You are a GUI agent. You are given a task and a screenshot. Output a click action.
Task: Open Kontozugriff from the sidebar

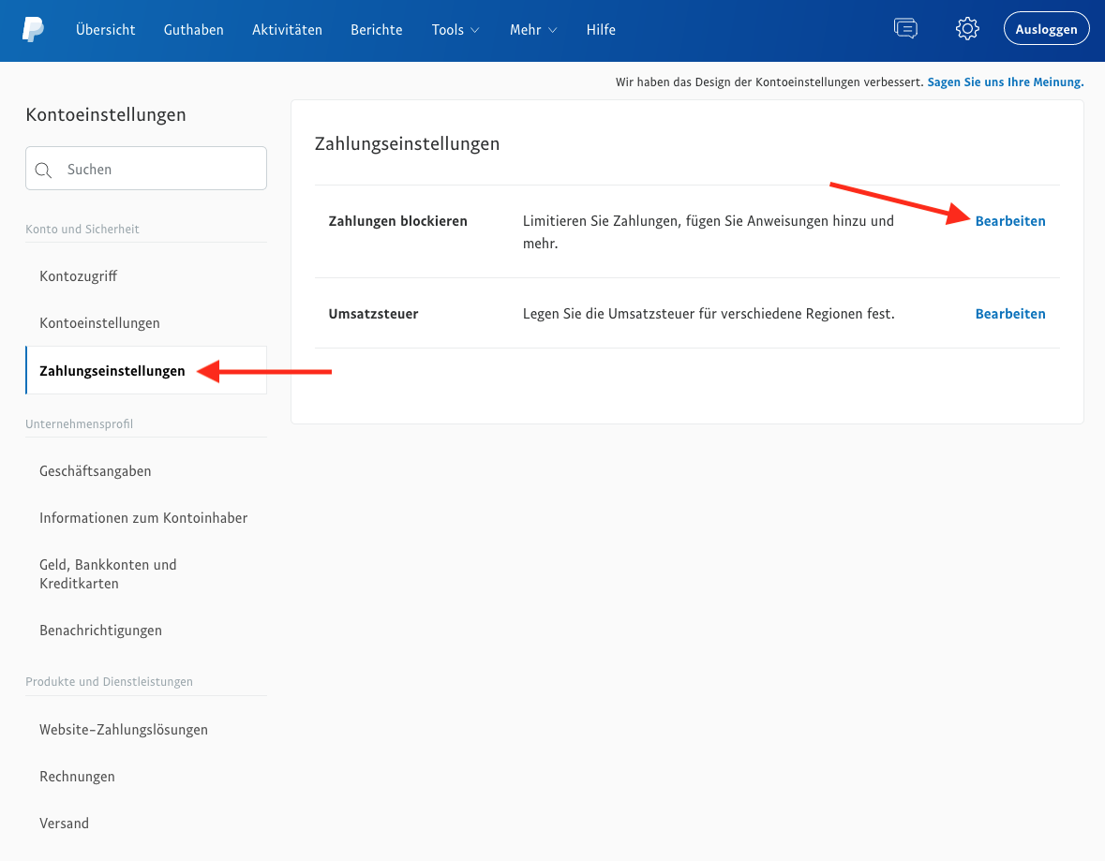(x=79, y=275)
